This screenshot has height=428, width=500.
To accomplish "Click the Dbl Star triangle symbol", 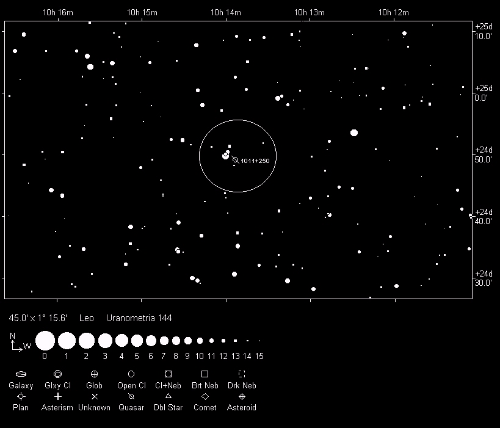I will [x=168, y=396].
